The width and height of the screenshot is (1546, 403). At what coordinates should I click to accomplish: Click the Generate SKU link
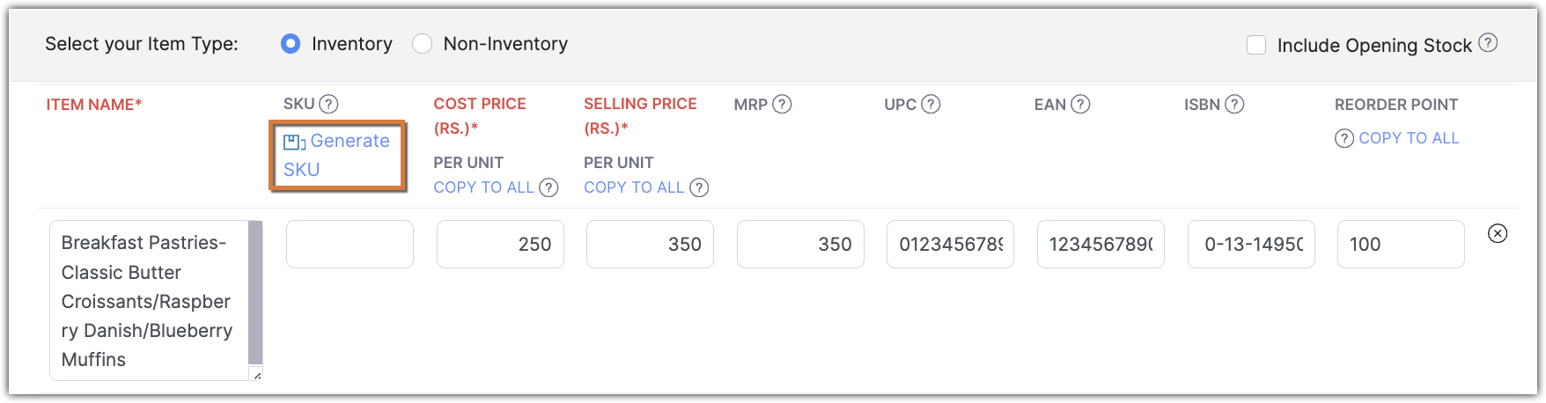coord(336,155)
